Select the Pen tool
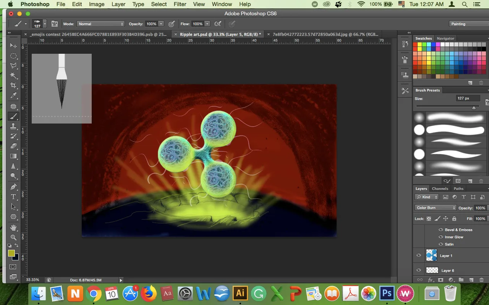489x305 pixels. [x=13, y=187]
